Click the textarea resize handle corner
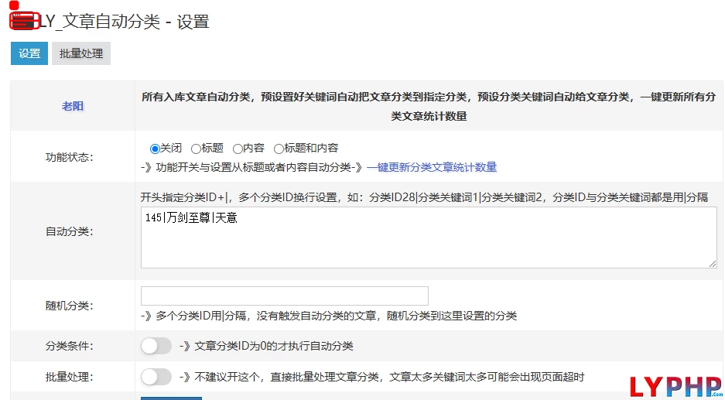The image size is (725, 400). coord(713,264)
